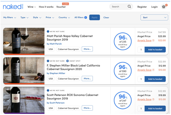This screenshot has width=171, height=115.
Task: Click the ROX bottle thumbnail
Action: tap(24, 100)
